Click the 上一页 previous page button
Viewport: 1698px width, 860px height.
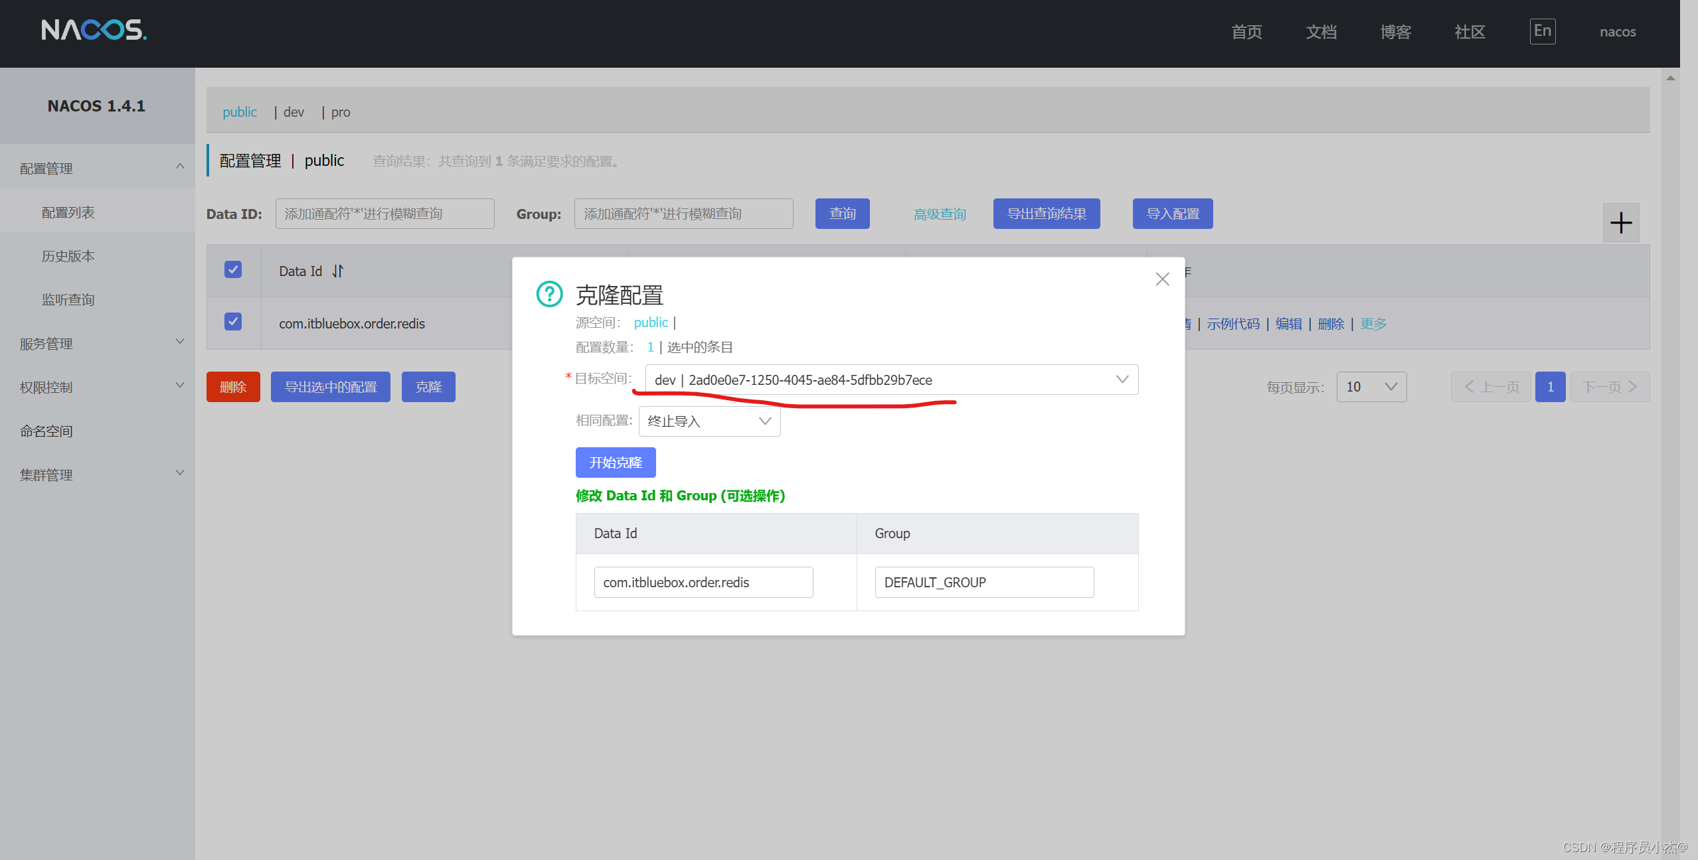[1491, 387]
